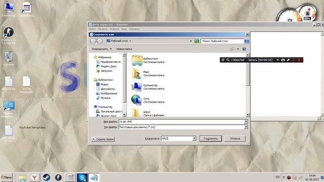This screenshot has width=324, height=182.
Task: Click the pencil draw icon on recording bar
Action: click(x=288, y=60)
